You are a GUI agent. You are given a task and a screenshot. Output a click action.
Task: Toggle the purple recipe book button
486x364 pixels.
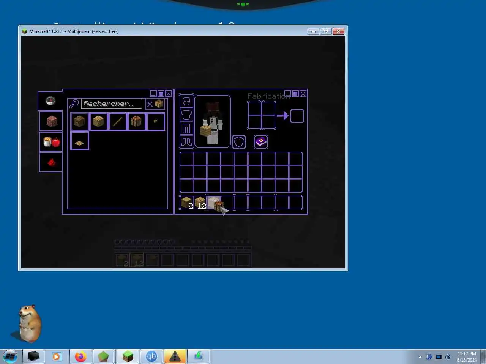(261, 142)
